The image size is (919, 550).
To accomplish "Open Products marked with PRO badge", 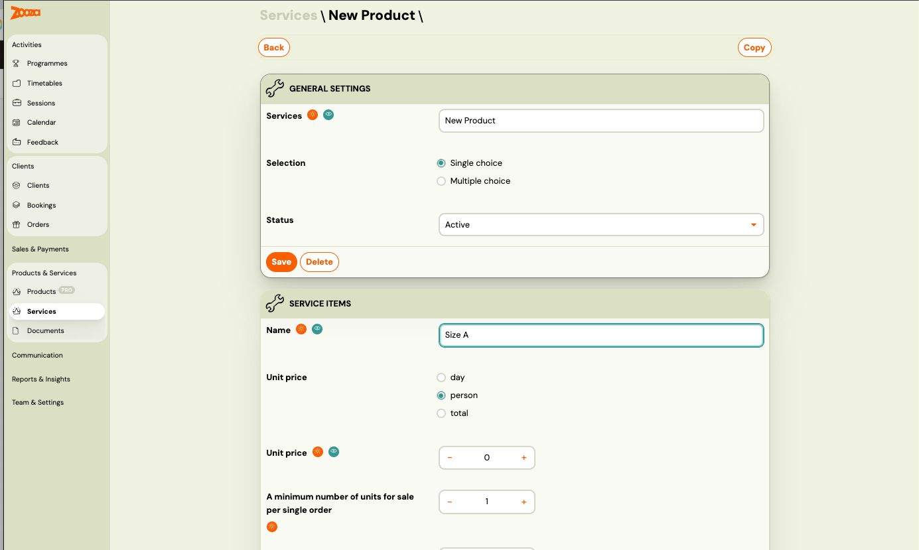I will pyautogui.click(x=42, y=291).
